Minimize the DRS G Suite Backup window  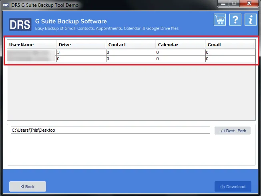pos(223,3)
